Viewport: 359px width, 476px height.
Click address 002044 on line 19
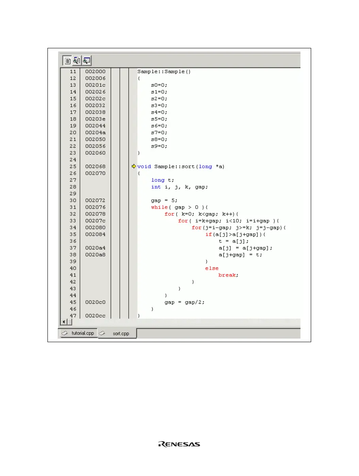coord(95,126)
